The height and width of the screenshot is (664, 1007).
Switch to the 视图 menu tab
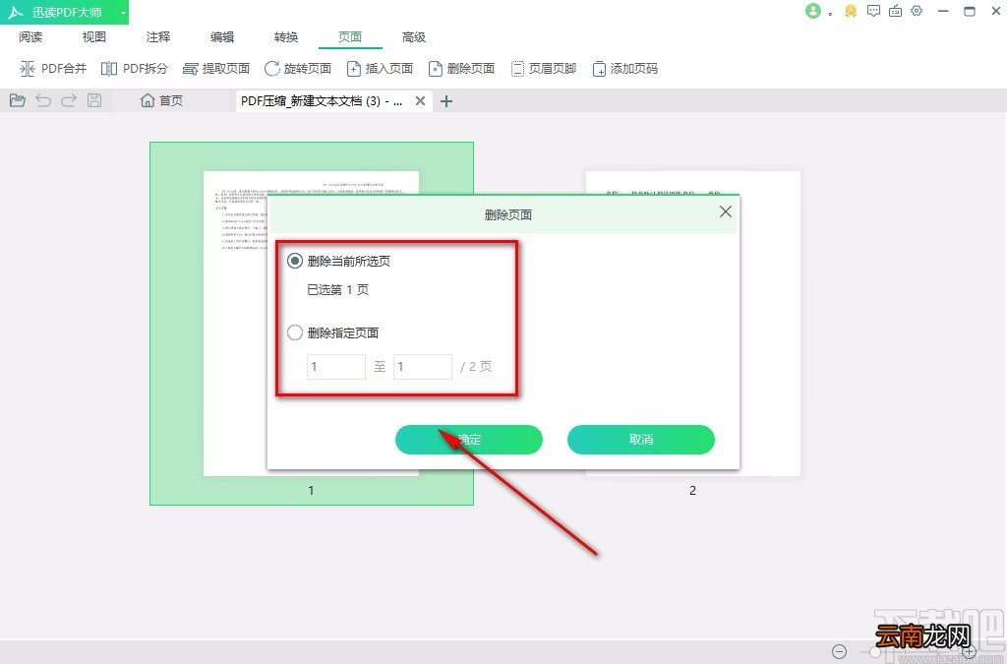tap(93, 37)
